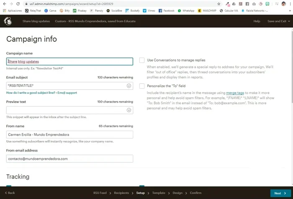Go to the RSS Feed step

[100, 193]
